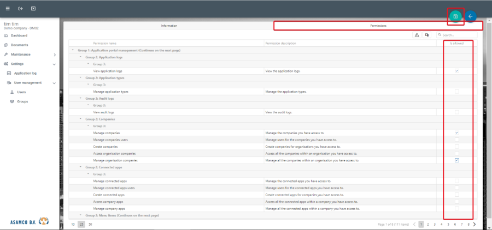492x230 pixels.
Task: Toggle the View application logs checkbox
Action: (x=456, y=71)
